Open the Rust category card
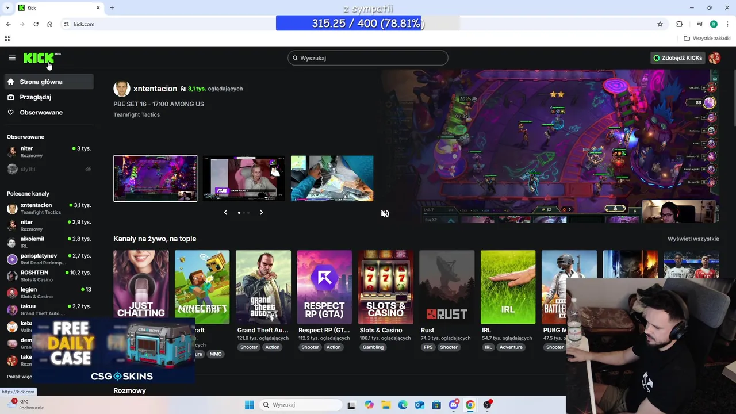 tap(447, 287)
